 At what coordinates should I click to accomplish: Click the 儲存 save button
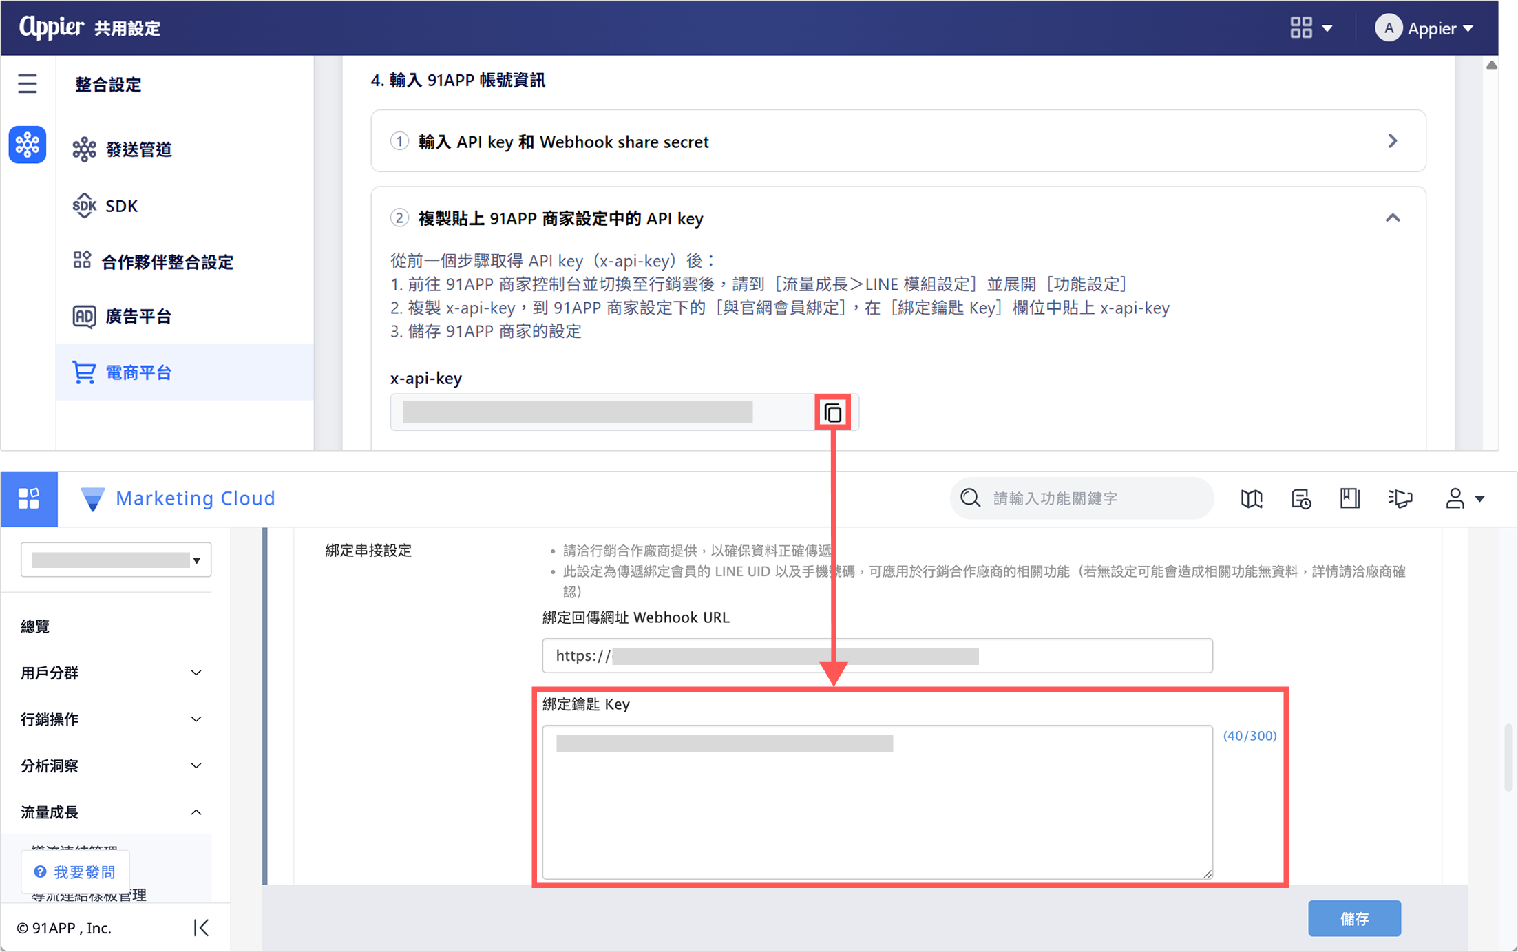click(1354, 918)
